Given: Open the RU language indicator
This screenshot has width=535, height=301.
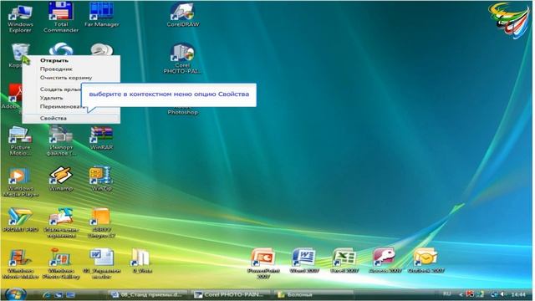Looking at the screenshot, I should click(447, 293).
